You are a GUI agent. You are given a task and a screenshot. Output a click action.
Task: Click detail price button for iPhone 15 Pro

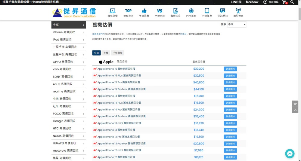(x=230, y=82)
